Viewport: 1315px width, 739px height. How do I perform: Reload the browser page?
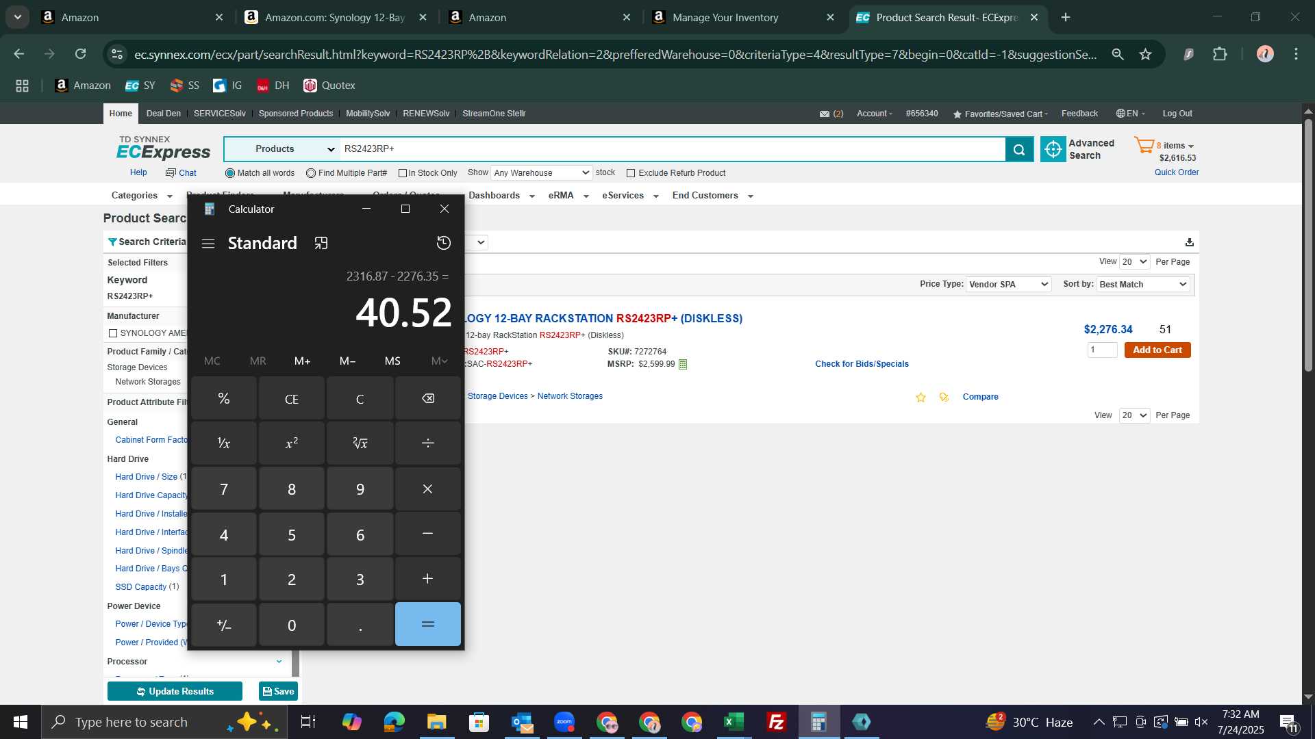click(80, 54)
